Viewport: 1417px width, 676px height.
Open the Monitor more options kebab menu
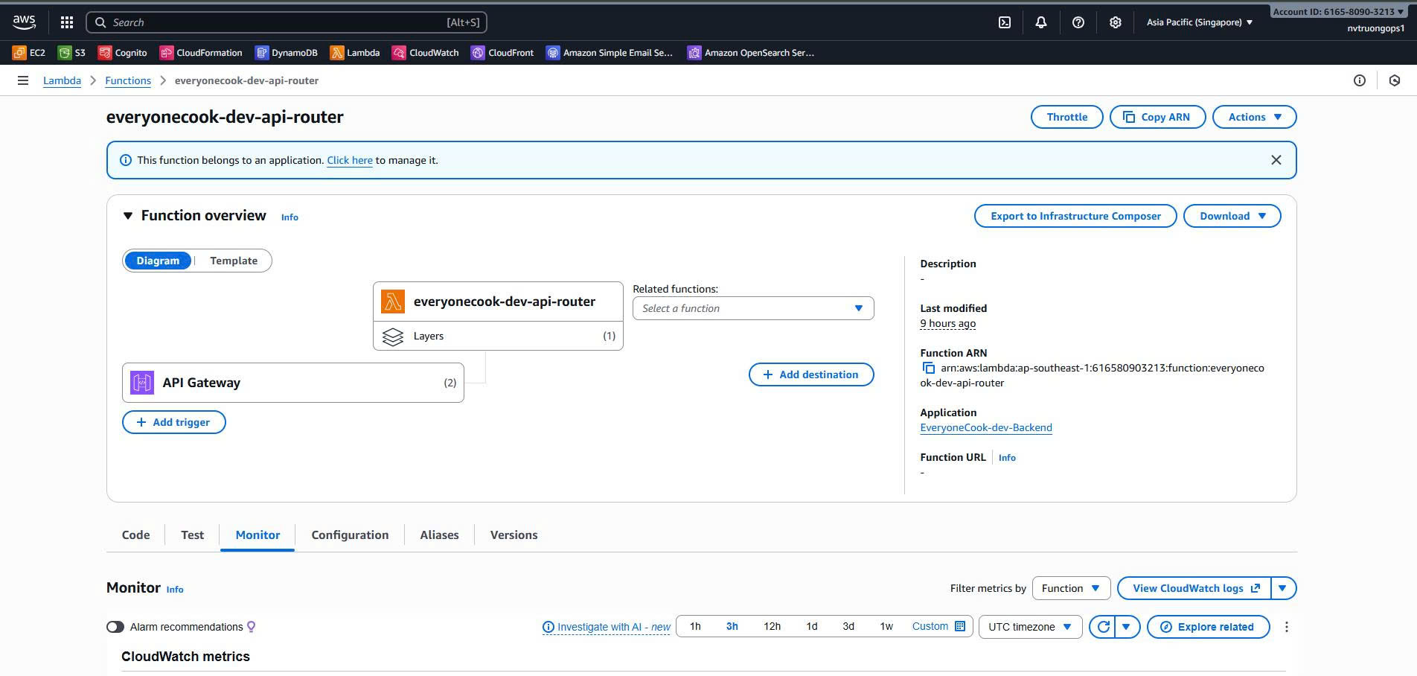click(x=1287, y=627)
